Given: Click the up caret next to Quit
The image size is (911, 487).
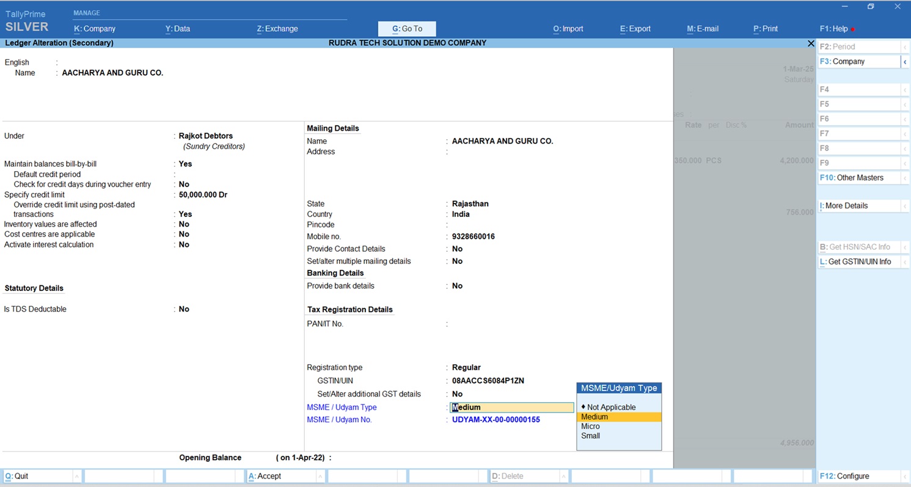Looking at the screenshot, I should 76,477.
